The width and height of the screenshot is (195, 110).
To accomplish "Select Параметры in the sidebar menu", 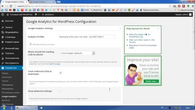I will click(x=11, y=68).
